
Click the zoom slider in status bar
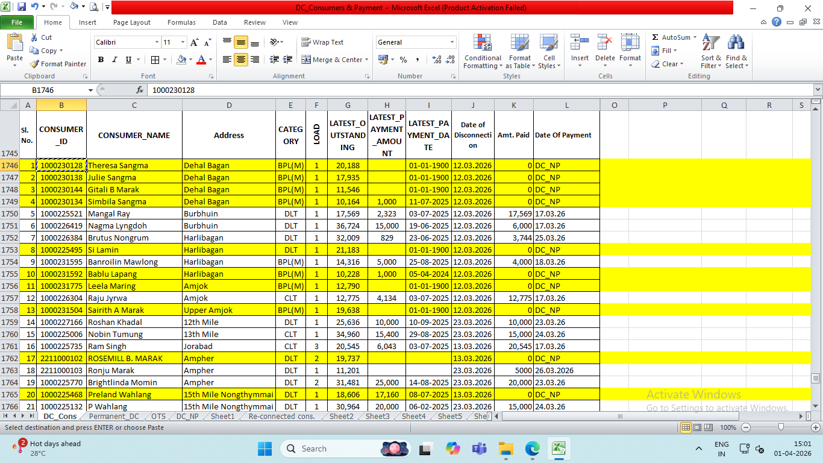[x=781, y=427]
